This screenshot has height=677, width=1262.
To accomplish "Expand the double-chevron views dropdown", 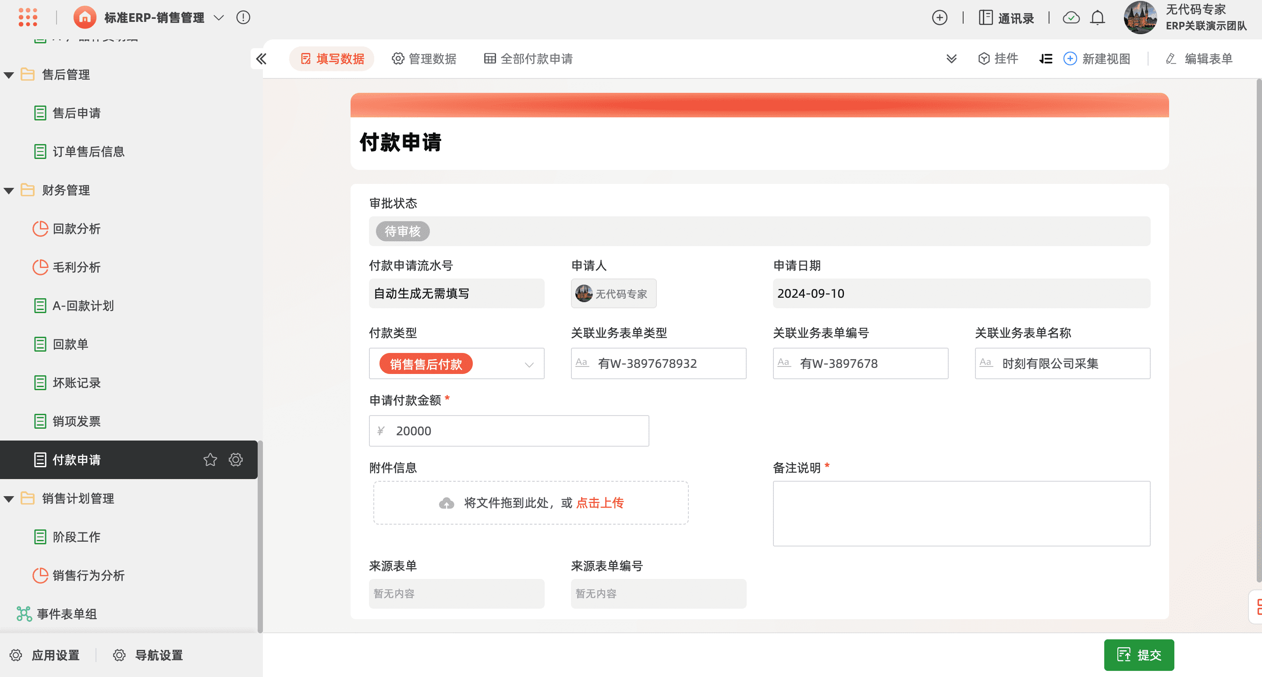I will point(951,59).
